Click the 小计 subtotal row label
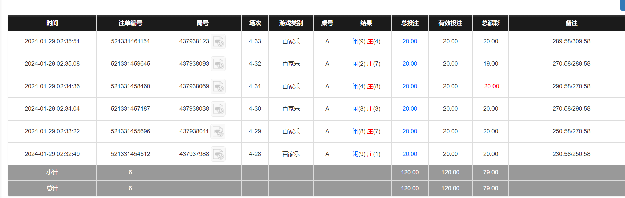 (x=52, y=172)
